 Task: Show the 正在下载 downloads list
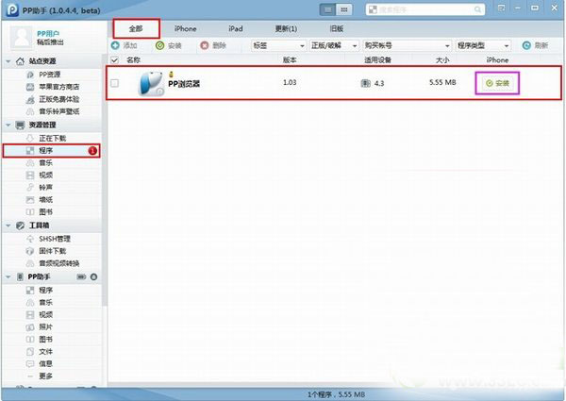[x=52, y=139]
